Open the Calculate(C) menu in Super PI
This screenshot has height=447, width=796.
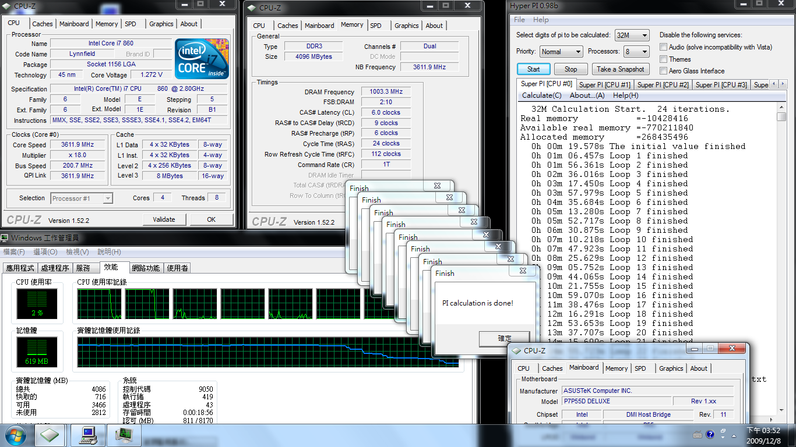[x=542, y=95]
